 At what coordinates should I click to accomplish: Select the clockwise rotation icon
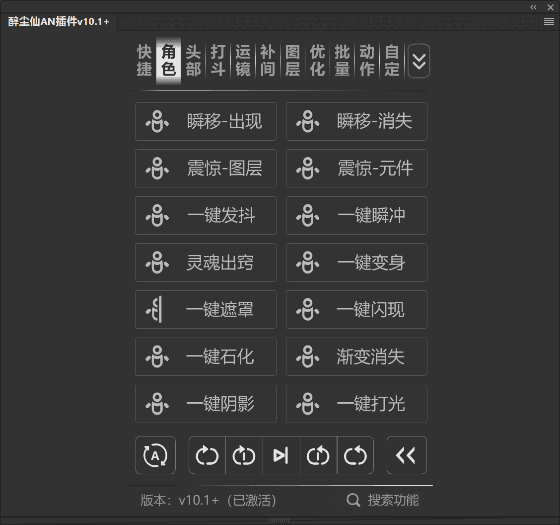[x=207, y=455]
